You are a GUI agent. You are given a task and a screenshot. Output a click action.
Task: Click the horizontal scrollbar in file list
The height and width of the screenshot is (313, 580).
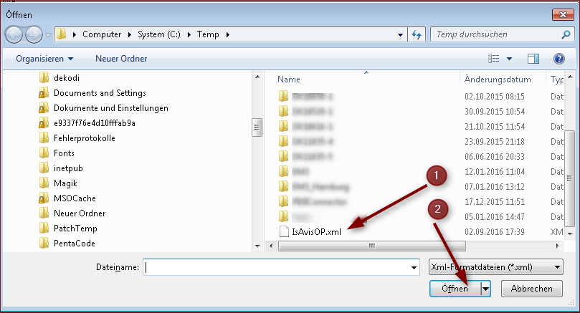click(x=371, y=246)
